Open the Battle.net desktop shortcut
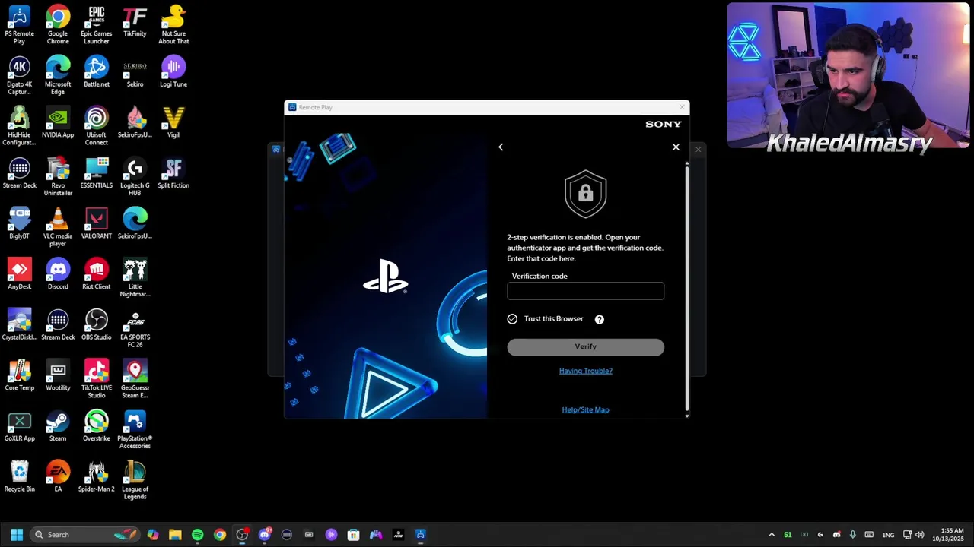974x547 pixels. [97, 71]
